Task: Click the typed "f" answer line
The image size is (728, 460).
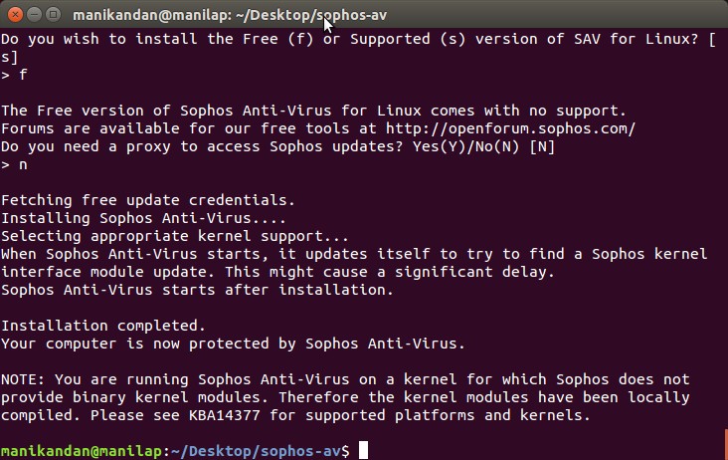Action: point(14,75)
